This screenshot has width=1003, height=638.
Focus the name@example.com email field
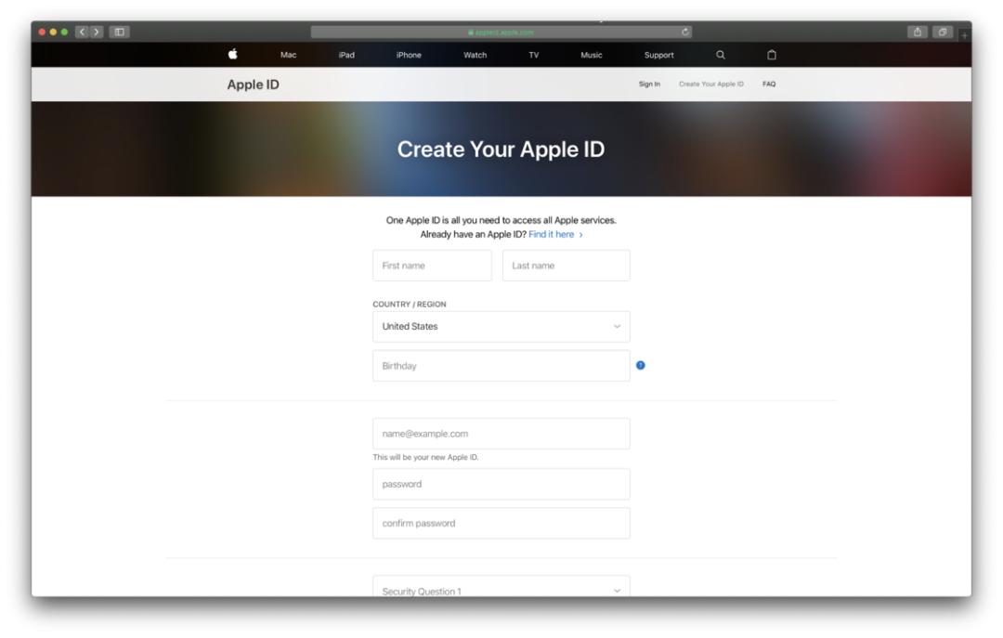click(501, 434)
